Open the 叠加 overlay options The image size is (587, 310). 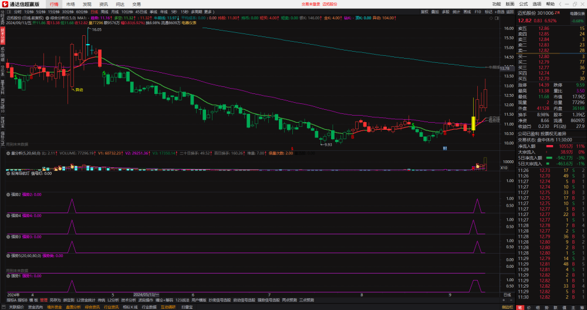click(435, 12)
